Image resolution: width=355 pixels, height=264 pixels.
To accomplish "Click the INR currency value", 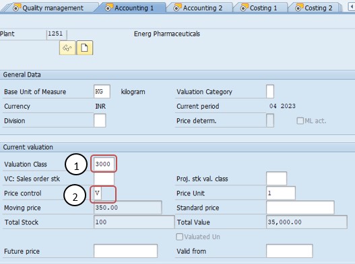I will (100, 106).
